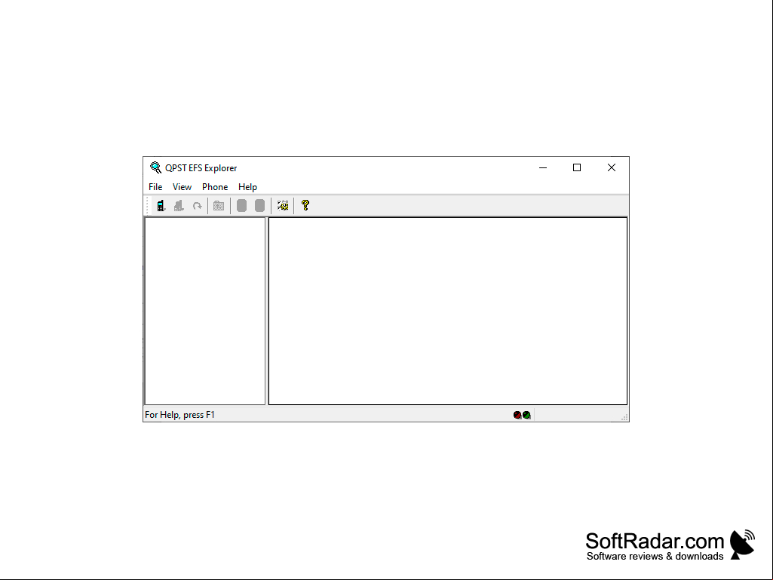
Task: Click inside the empty directory tree pane
Action: [205, 311]
